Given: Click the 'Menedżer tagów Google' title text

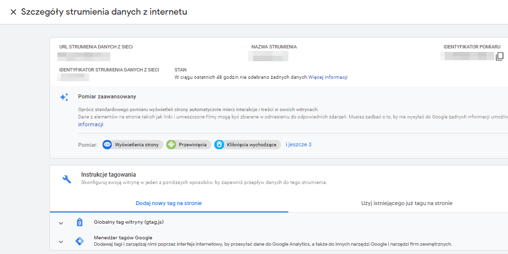Looking at the screenshot, I should 123,237.
